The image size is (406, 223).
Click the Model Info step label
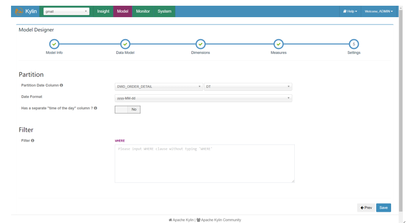pyautogui.click(x=54, y=52)
